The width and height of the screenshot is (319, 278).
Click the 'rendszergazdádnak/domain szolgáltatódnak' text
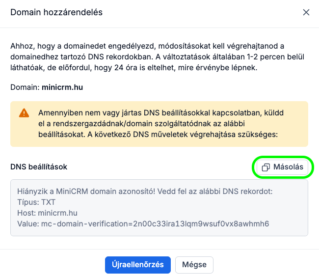pyautogui.click(x=120, y=124)
